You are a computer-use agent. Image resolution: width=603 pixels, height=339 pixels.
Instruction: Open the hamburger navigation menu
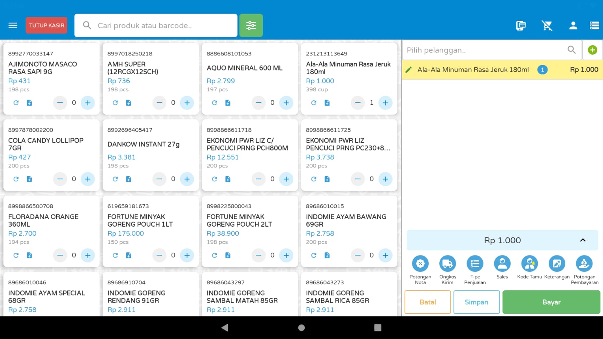point(13,25)
